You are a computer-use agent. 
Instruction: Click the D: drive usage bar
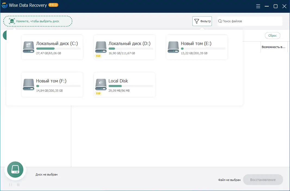[131, 49]
